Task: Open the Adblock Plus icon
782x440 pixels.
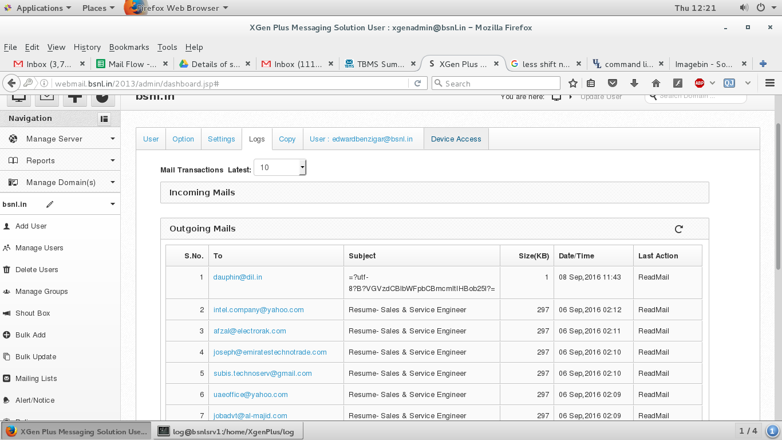Action: click(x=699, y=83)
